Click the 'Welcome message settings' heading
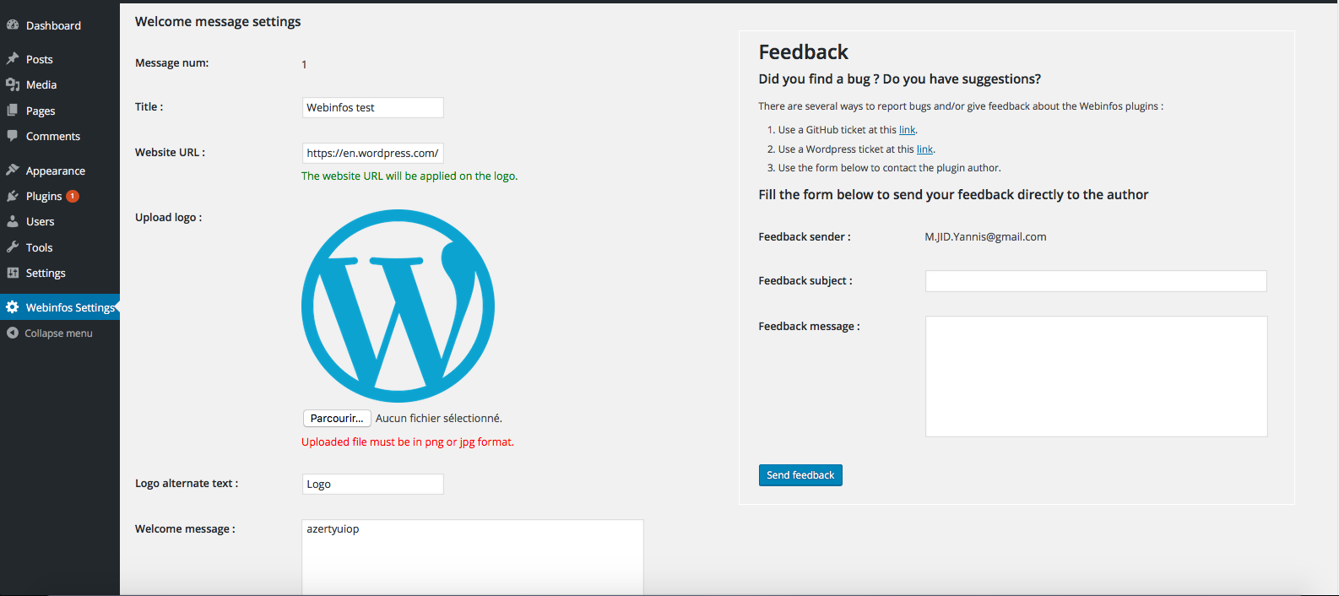Screen dimensions: 1339x596 pos(218,22)
